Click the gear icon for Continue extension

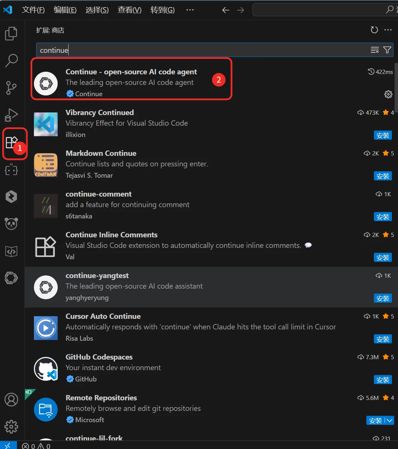click(x=388, y=94)
